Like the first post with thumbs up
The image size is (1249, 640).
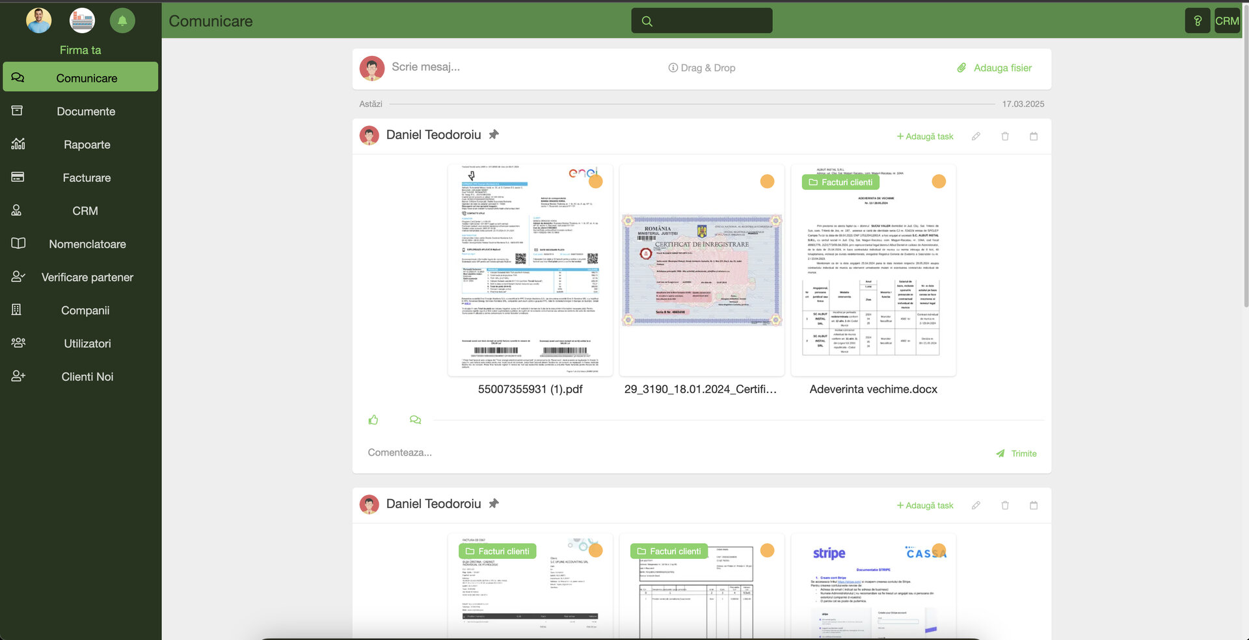click(x=373, y=420)
